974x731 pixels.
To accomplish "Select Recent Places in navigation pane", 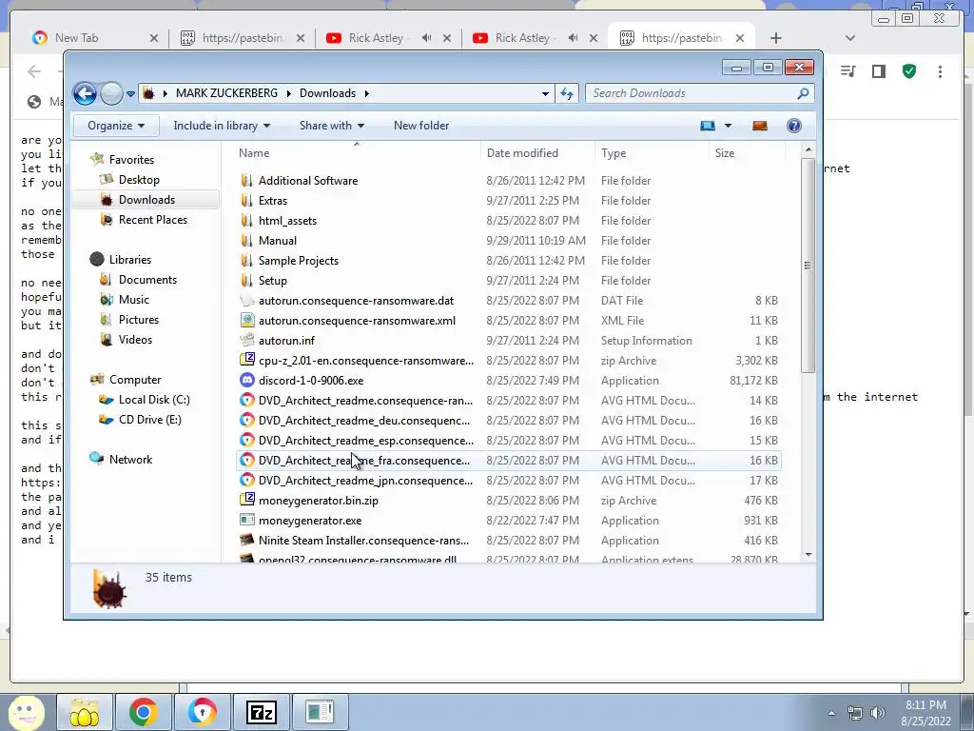I will point(153,220).
